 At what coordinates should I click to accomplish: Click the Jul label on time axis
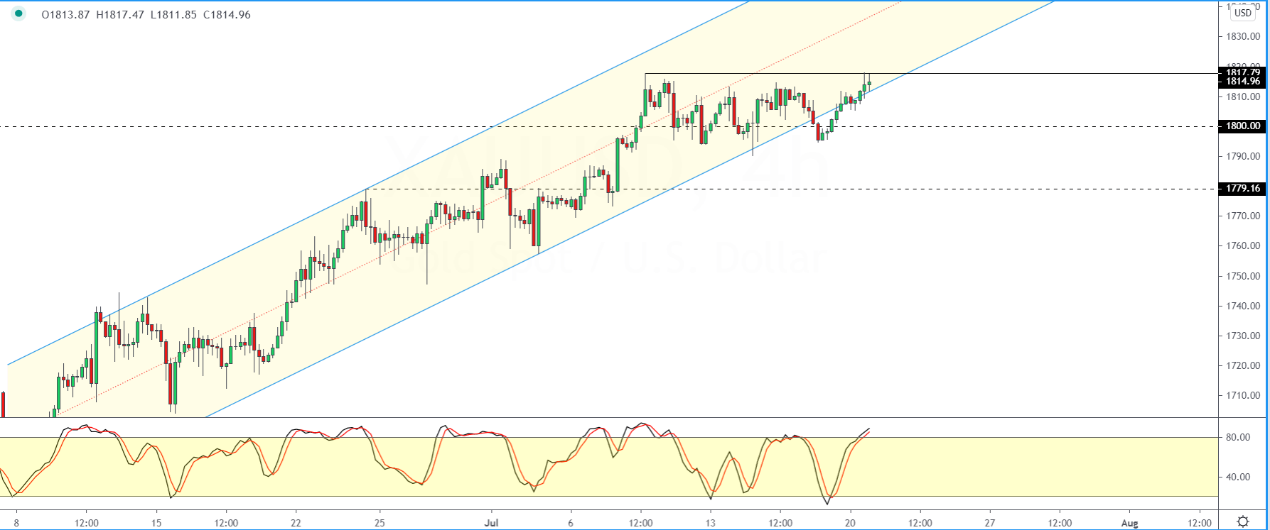pos(491,523)
